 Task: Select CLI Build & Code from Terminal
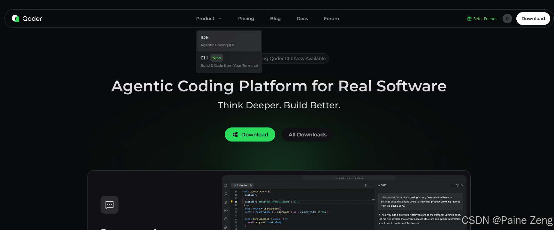229,61
